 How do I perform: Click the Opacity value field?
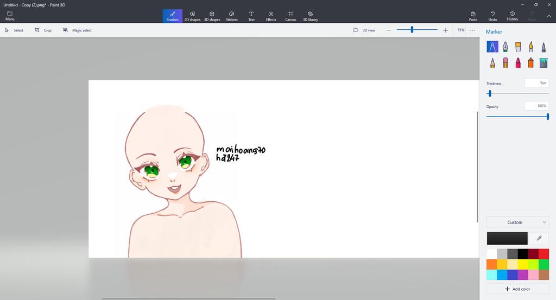pyautogui.click(x=536, y=106)
